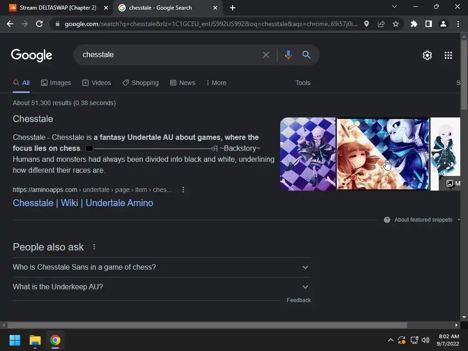Open File Explorer from taskbar
This screenshot has width=468, height=351.
point(35,340)
